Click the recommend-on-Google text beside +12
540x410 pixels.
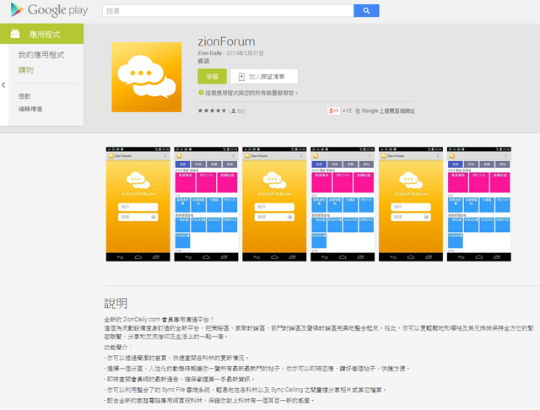pyautogui.click(x=385, y=111)
